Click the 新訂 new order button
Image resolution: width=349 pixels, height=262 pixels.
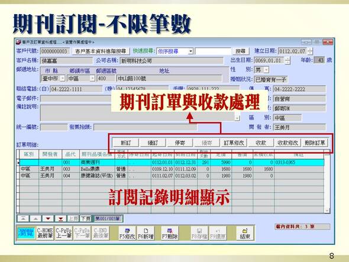[126, 143]
